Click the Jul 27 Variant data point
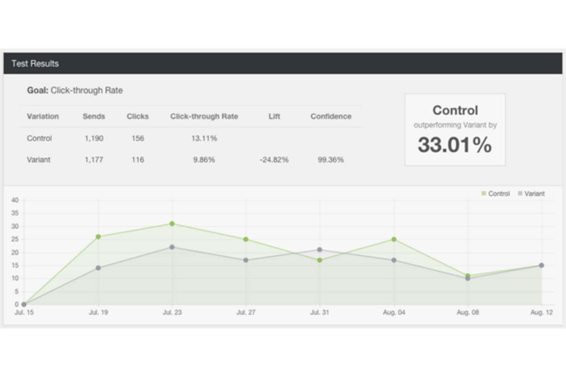This screenshot has height=377, width=566. coord(246,260)
